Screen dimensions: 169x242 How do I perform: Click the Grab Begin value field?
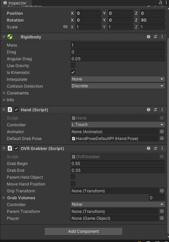click(118, 163)
